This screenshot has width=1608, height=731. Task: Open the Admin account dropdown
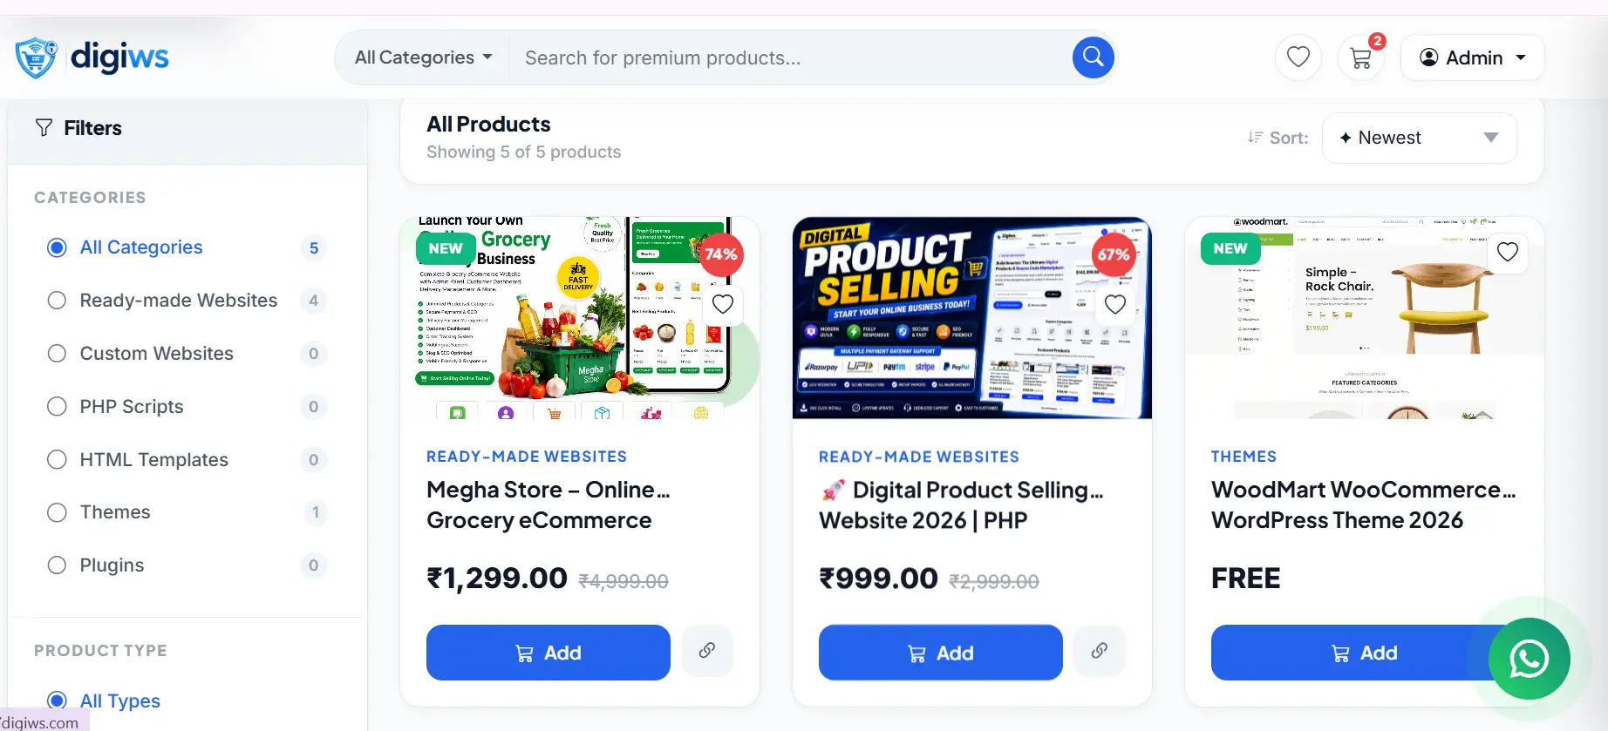pyautogui.click(x=1472, y=58)
